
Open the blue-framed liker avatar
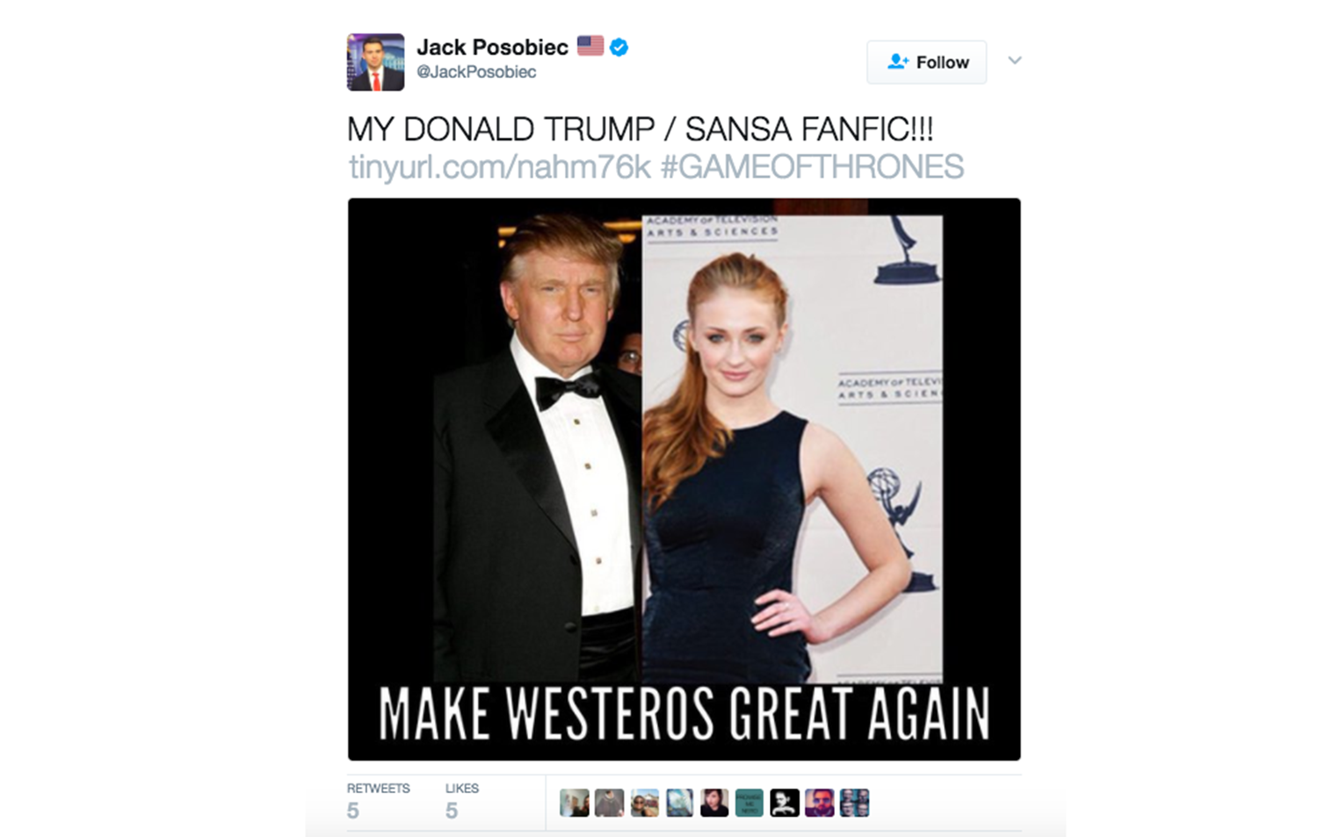click(x=679, y=803)
